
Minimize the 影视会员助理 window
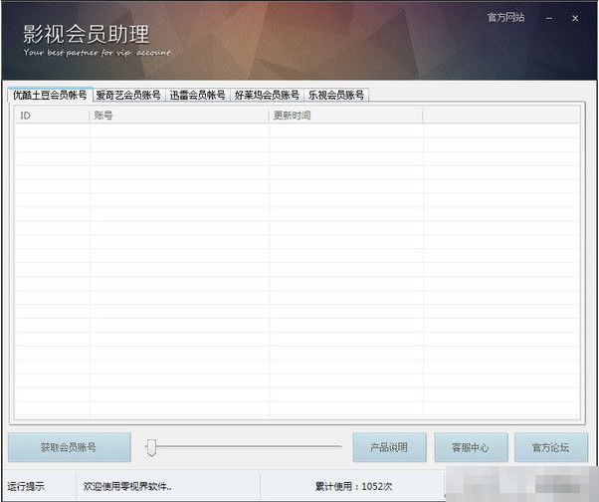[x=547, y=18]
